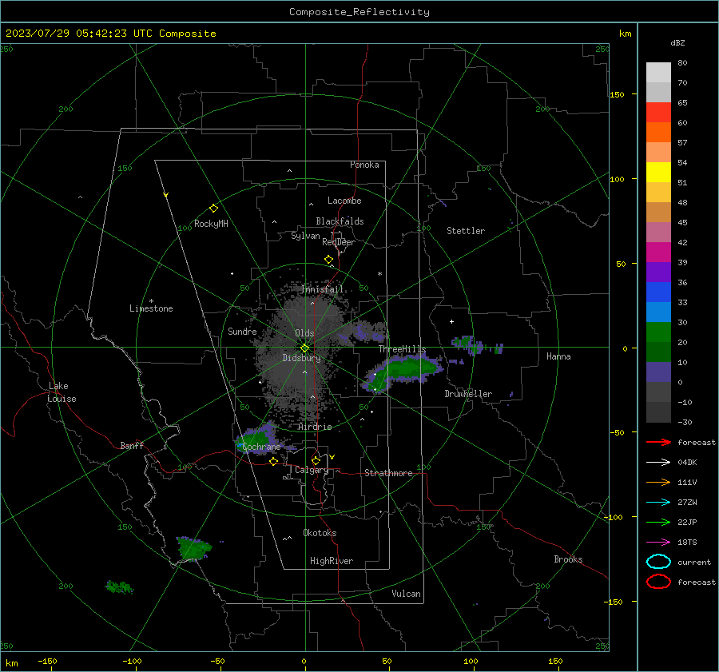Click the Composite_Reflectivity title
The width and height of the screenshot is (719, 672).
[x=359, y=12]
